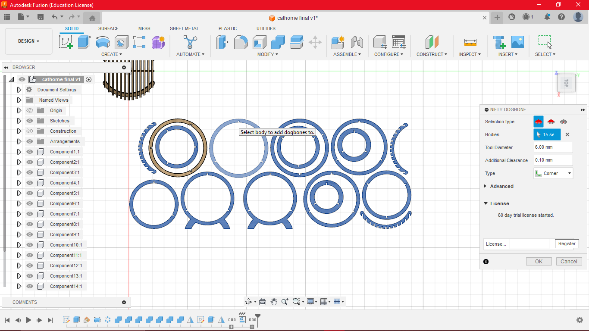589x331 pixels.
Task: Hide Component1:1 using eye icon
Action: click(x=30, y=152)
